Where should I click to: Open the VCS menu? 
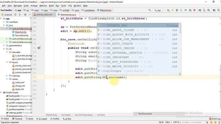coord(70,6)
